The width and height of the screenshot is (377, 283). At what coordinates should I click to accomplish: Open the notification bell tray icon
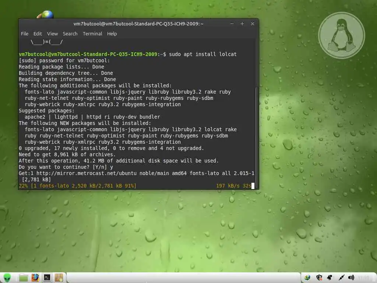(x=330, y=278)
